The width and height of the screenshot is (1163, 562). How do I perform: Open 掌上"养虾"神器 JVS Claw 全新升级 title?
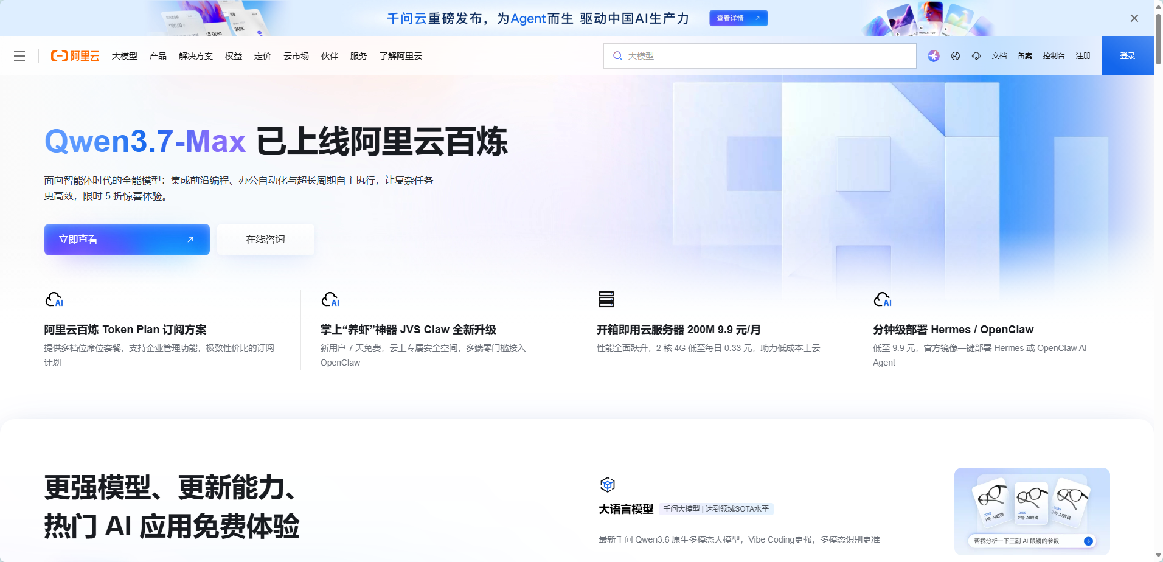(408, 330)
